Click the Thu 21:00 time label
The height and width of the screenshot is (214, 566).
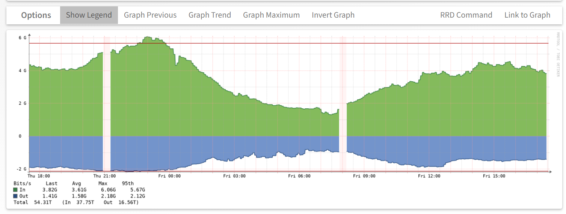click(104, 176)
